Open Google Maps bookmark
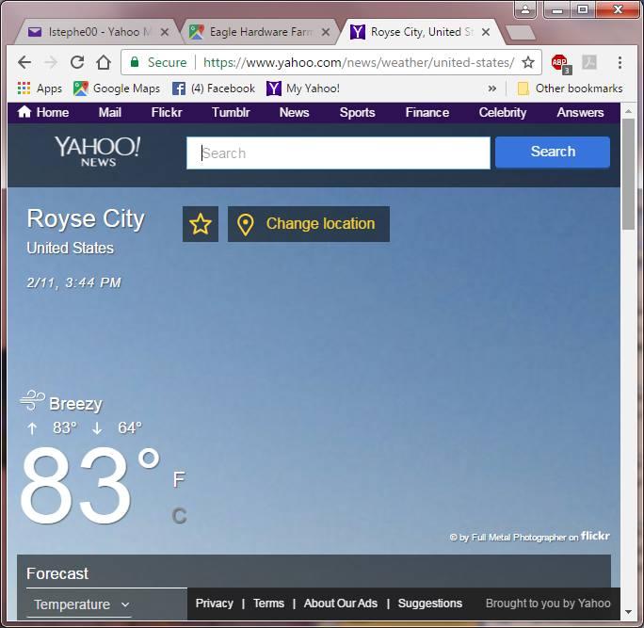The height and width of the screenshot is (628, 644). point(117,89)
